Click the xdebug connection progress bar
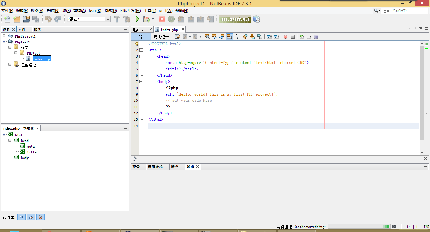The image size is (430, 232). click(359, 226)
